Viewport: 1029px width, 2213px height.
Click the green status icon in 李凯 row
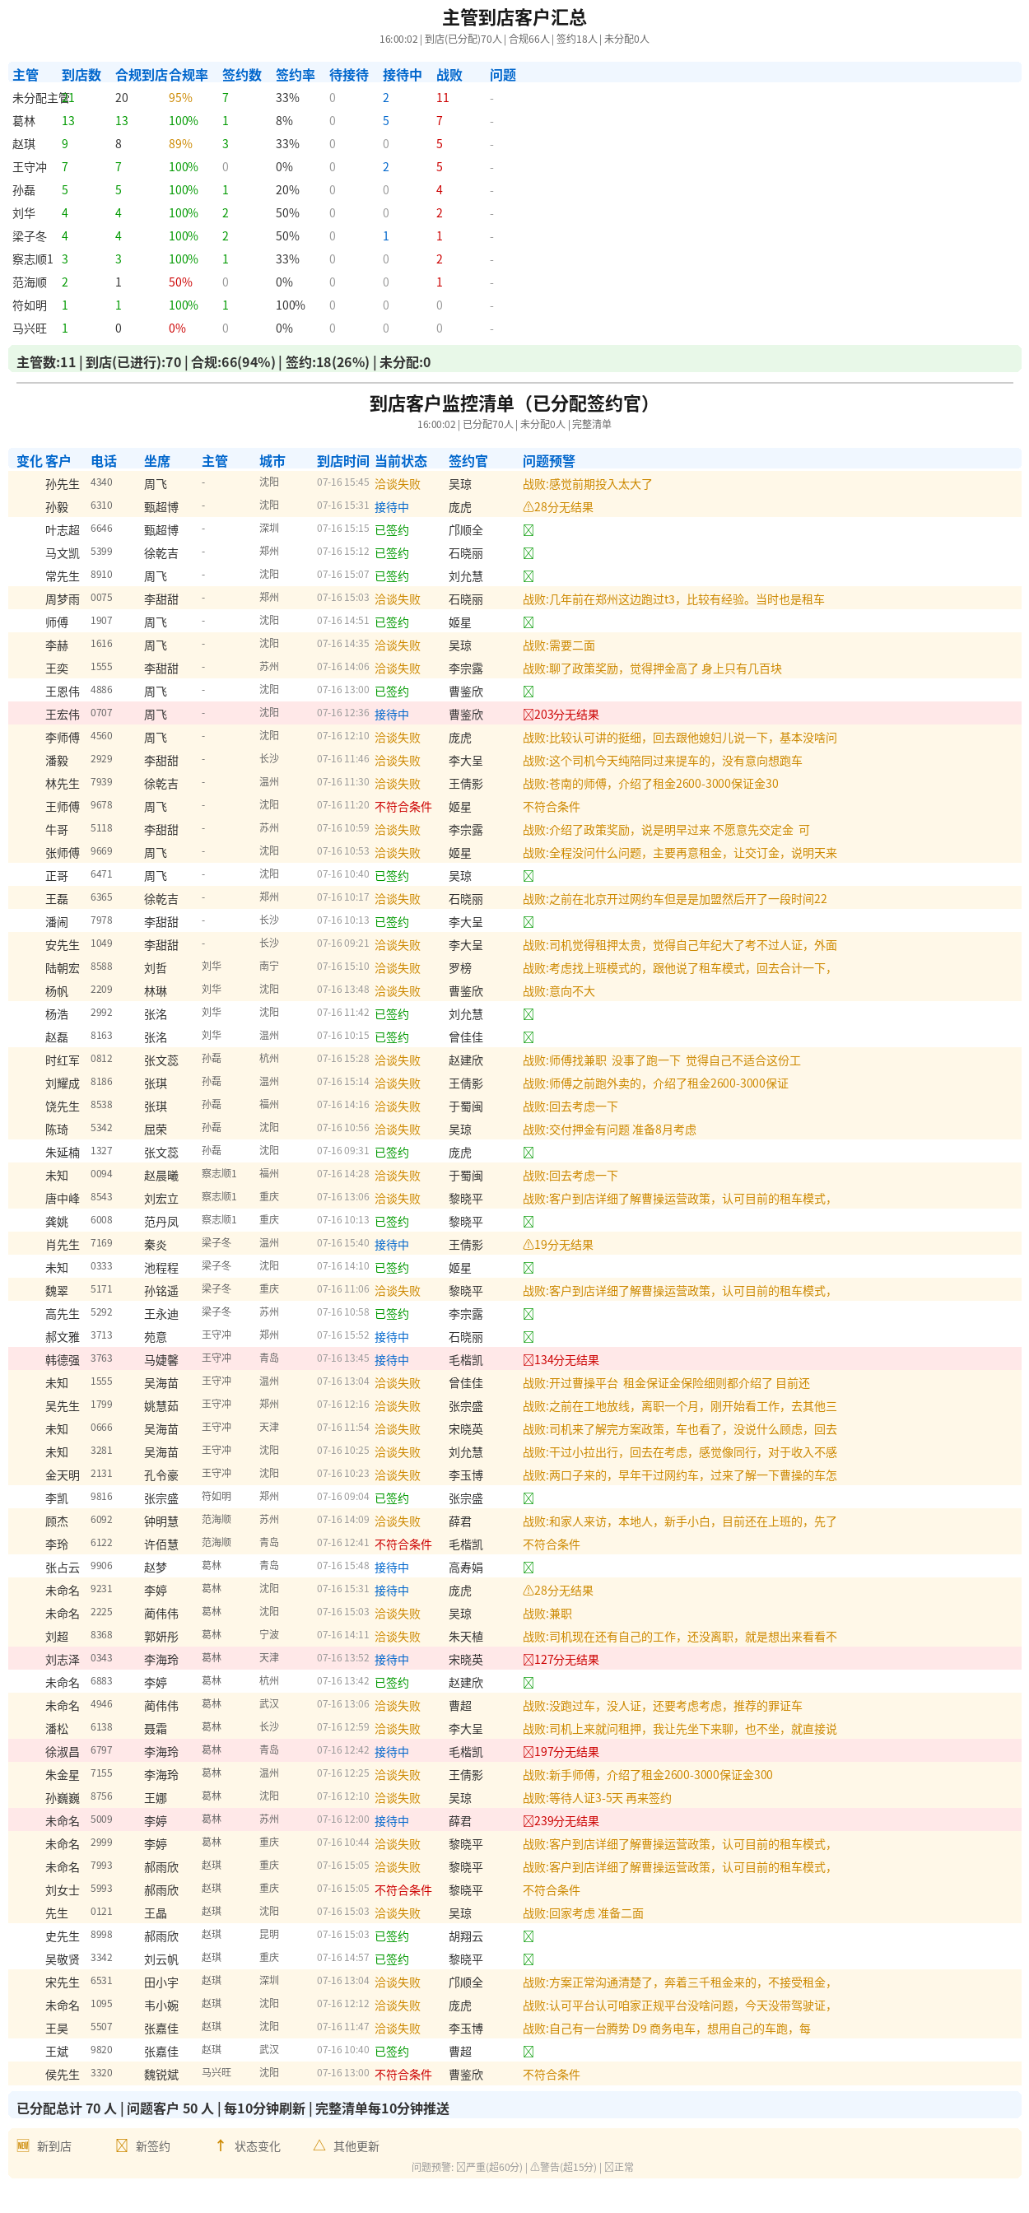[x=528, y=1498]
